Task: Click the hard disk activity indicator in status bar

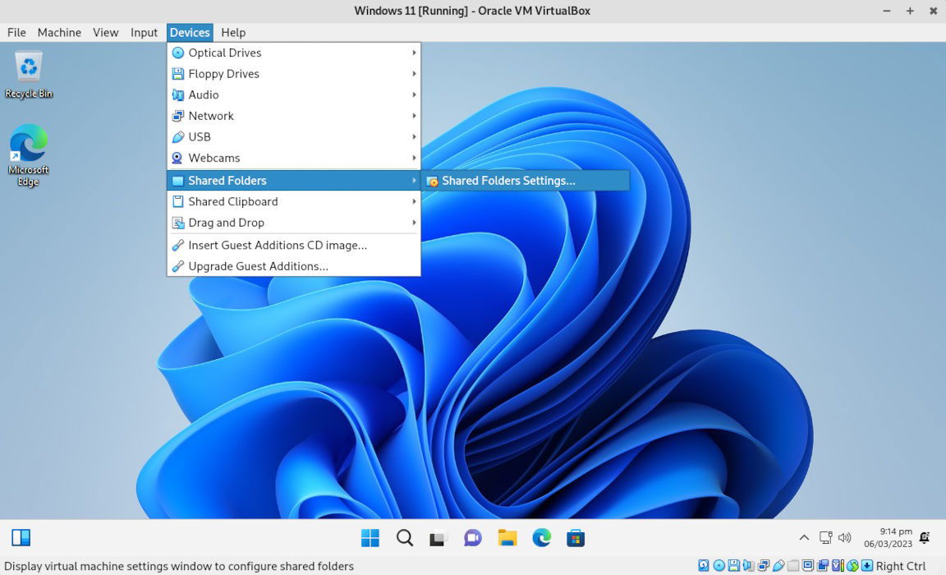Action: pos(703,566)
